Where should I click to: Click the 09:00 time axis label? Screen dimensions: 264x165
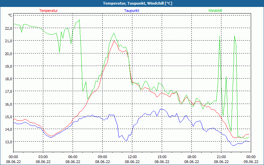(x=102, y=157)
